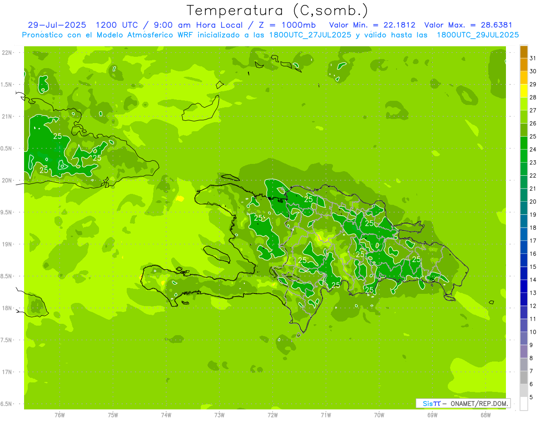Click validity end time '1800UTC_29JUL2025'
545x421 pixels.
477,35
